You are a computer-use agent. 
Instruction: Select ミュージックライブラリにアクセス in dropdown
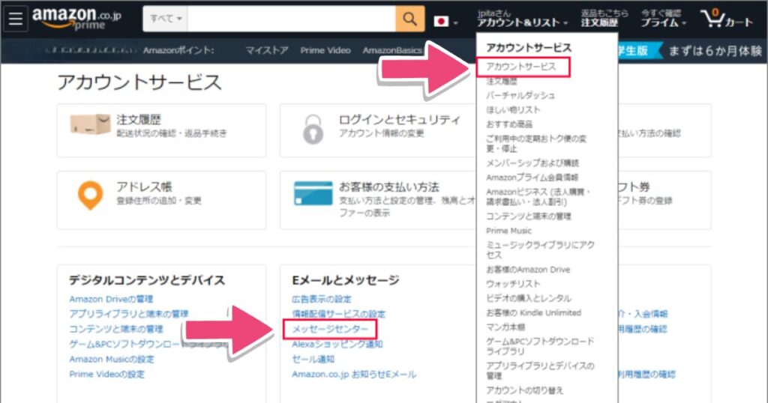[540, 249]
